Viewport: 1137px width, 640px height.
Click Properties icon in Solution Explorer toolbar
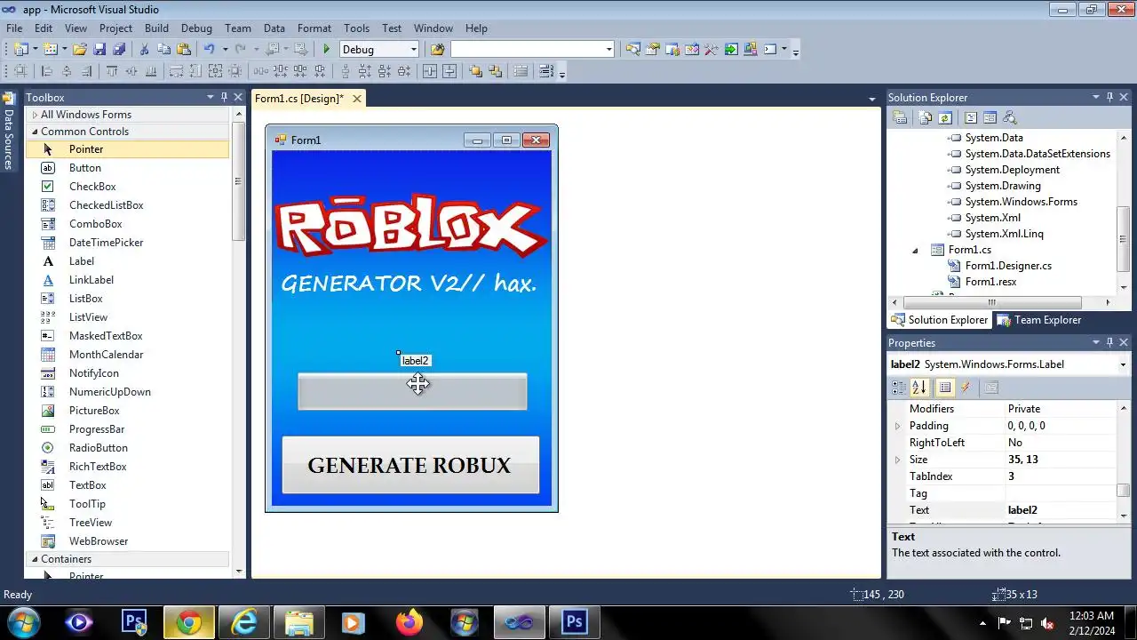coord(899,117)
